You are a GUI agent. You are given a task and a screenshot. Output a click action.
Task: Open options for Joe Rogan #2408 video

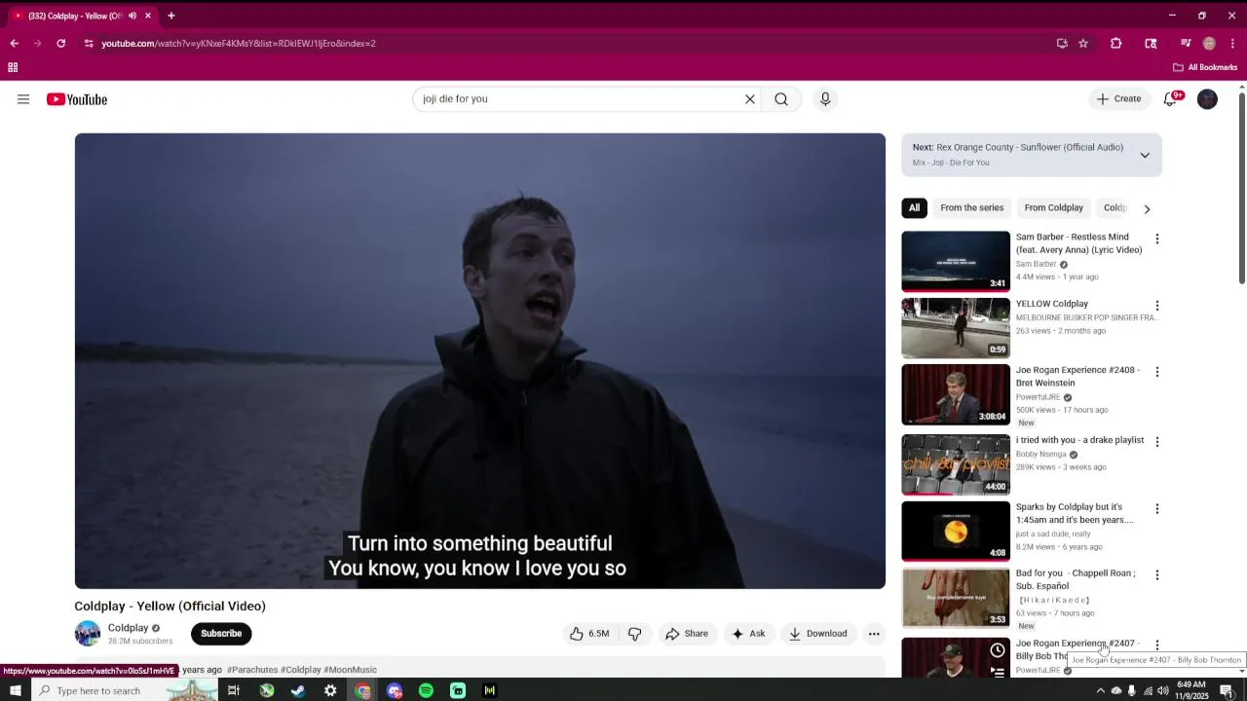coord(1157,372)
